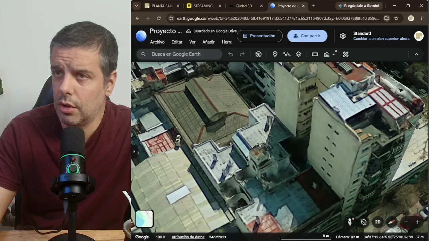The height and width of the screenshot is (241, 429).
Task: Zoom out with the minus button
Action: (406, 222)
